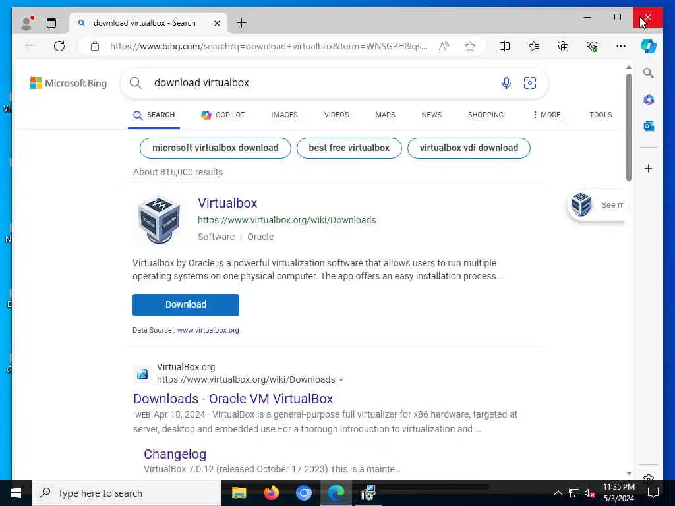
Task: Open the Copilot sidebar icon
Action: [649, 46]
